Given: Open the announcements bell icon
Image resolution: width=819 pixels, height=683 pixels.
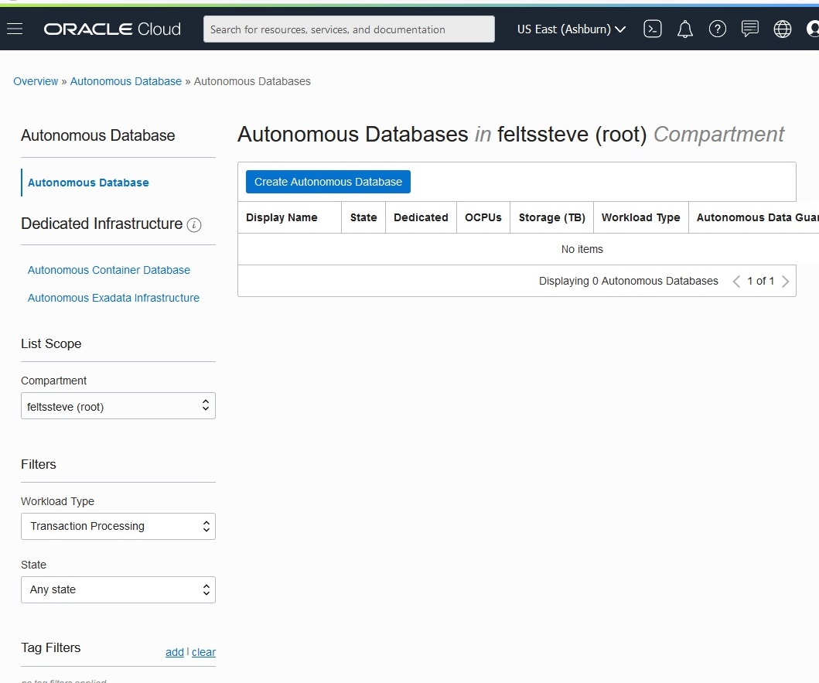Looking at the screenshot, I should click(x=685, y=29).
